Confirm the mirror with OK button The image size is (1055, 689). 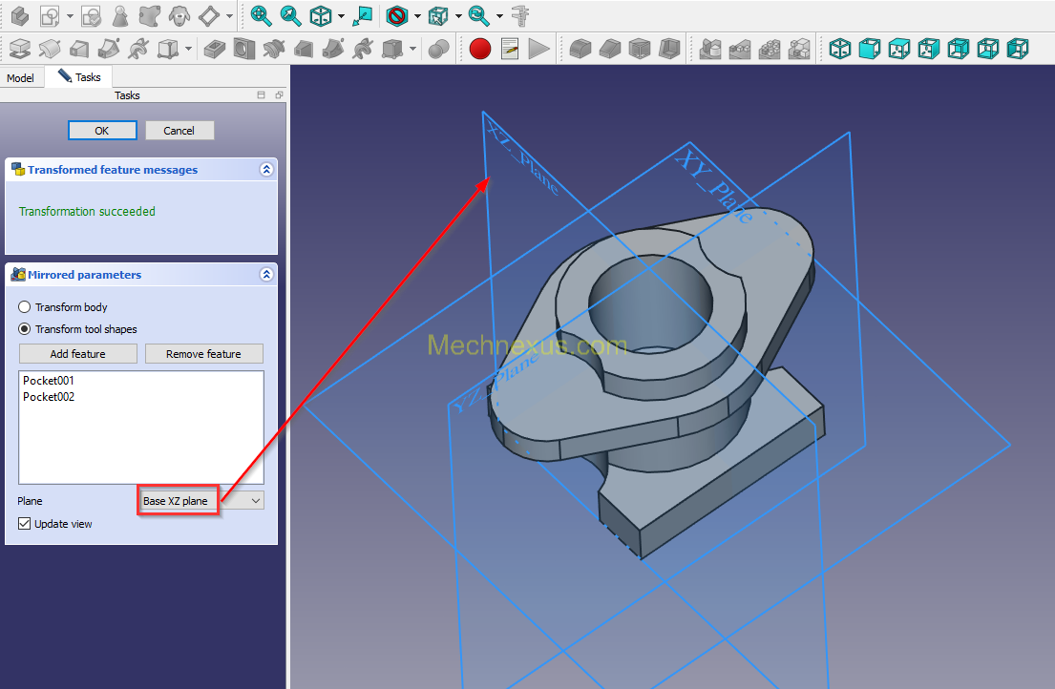coord(102,131)
